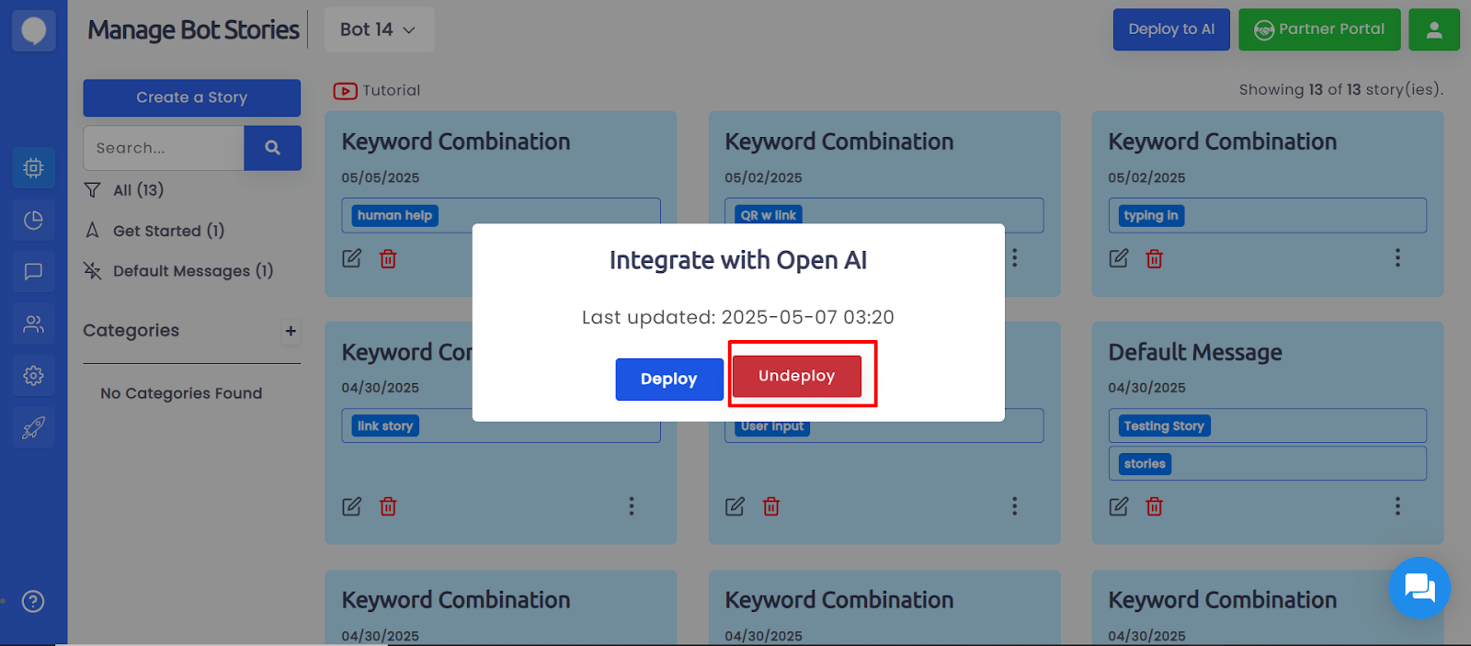Open more options for User input story
This screenshot has height=646, width=1471.
(x=1015, y=506)
